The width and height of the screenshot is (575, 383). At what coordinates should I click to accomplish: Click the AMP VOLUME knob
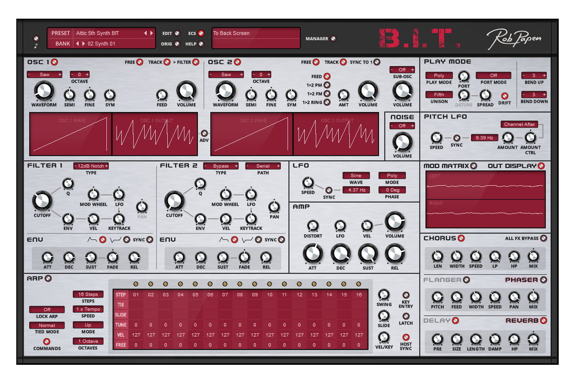coord(394,222)
